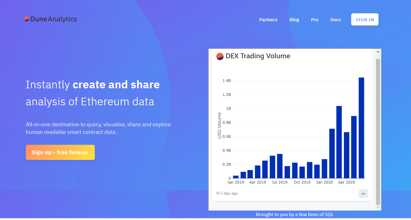Click the '0.2B' y-axis label
The height and width of the screenshot is (220, 411).
(227, 164)
